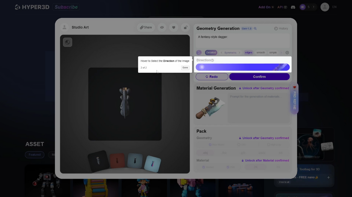Click Done in the direction tooltip

(x=185, y=67)
